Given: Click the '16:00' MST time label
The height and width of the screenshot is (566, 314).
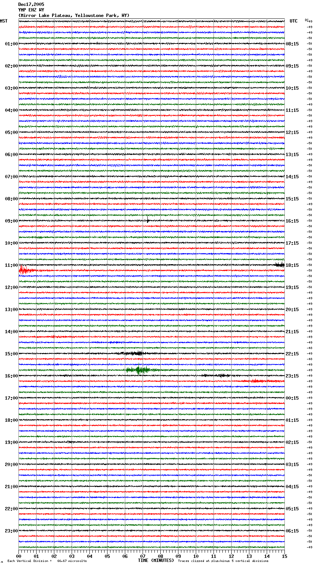Looking at the screenshot, I should (x=11, y=376).
